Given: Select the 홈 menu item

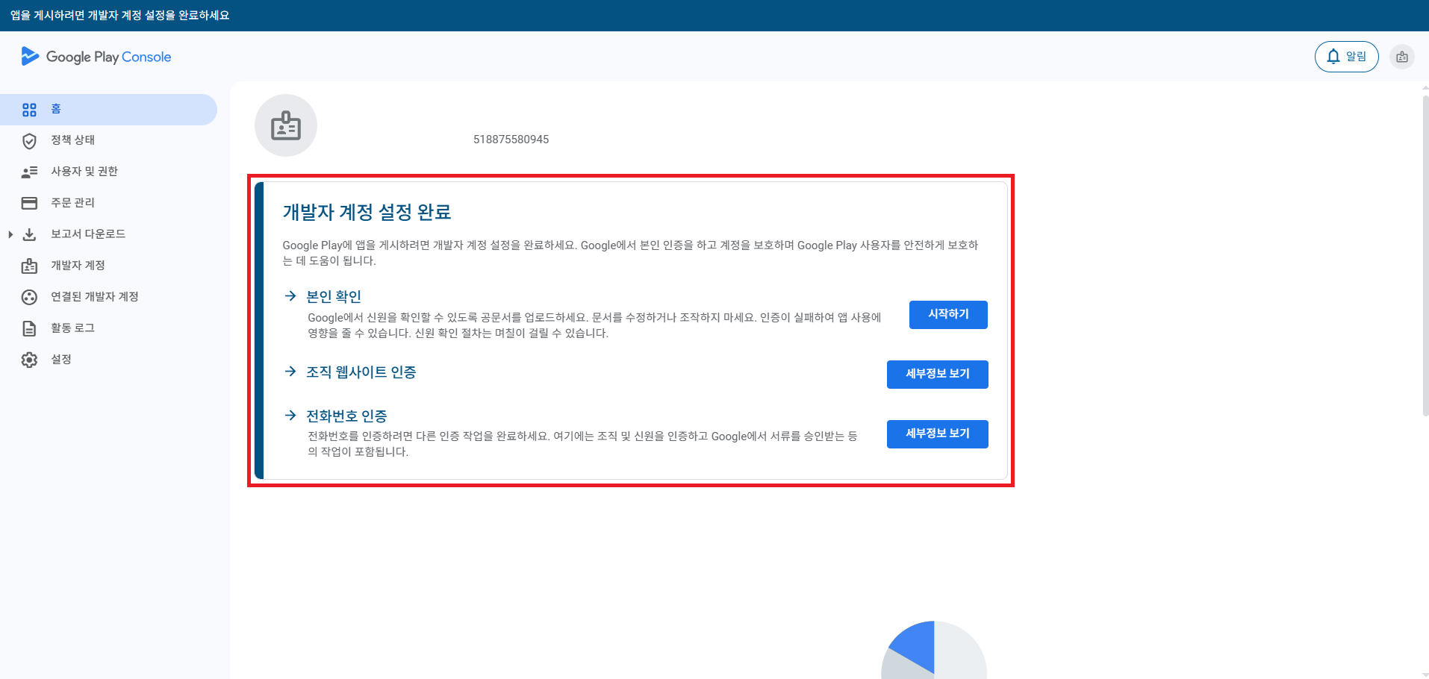Looking at the screenshot, I should (108, 110).
